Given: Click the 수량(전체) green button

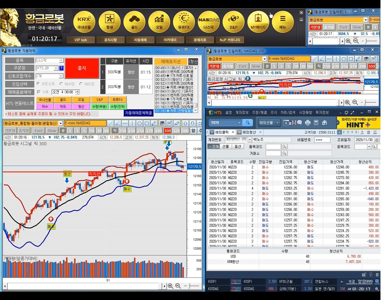Looking at the screenshot, I should point(118,106).
